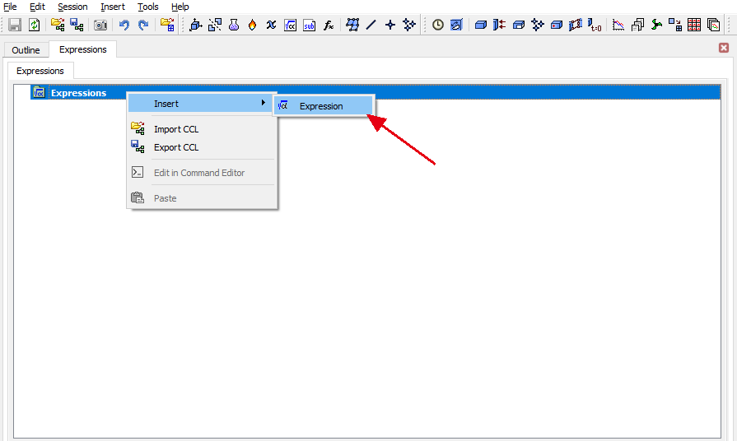Screen dimensions: 737x441
Task: Select the Expressions tree root item
Action: [78, 93]
